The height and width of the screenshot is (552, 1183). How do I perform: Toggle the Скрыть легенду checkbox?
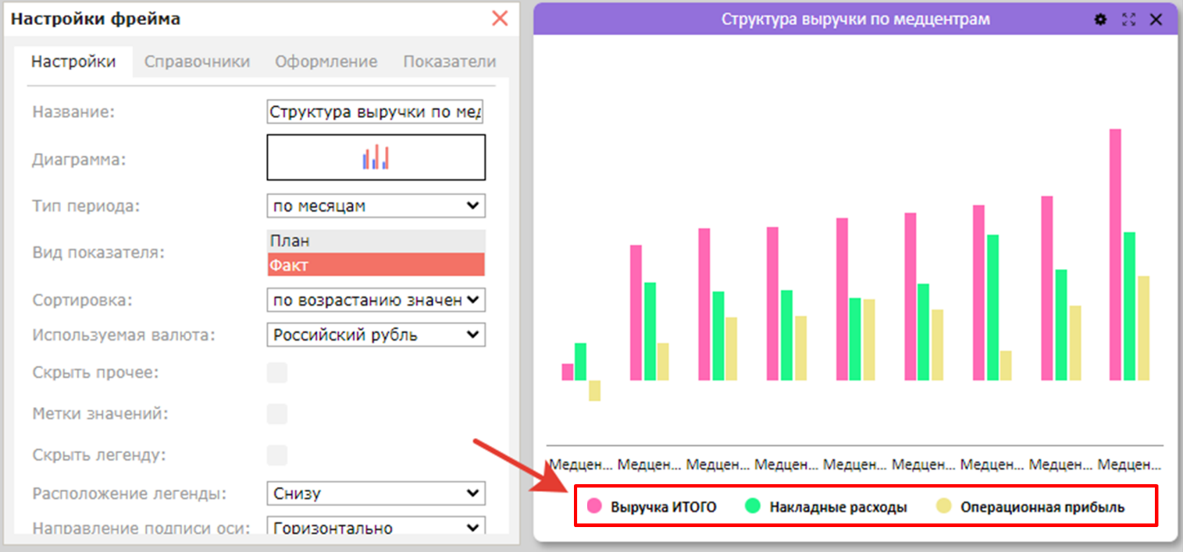tap(277, 455)
